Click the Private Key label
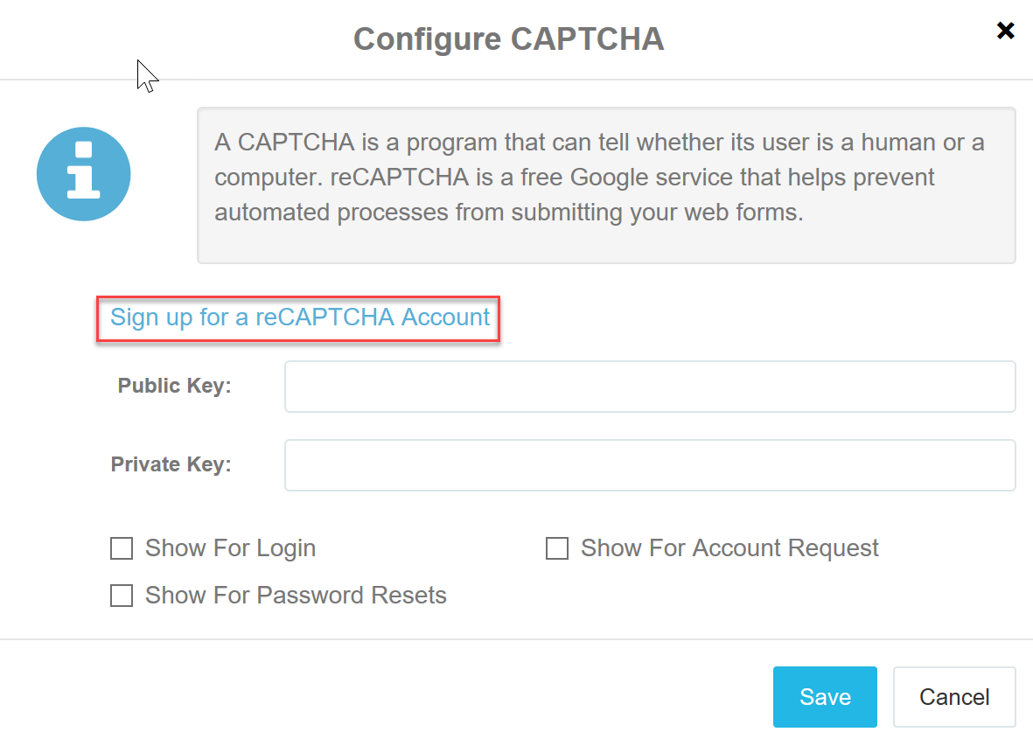Viewport: 1033px width, 746px height. click(x=171, y=464)
